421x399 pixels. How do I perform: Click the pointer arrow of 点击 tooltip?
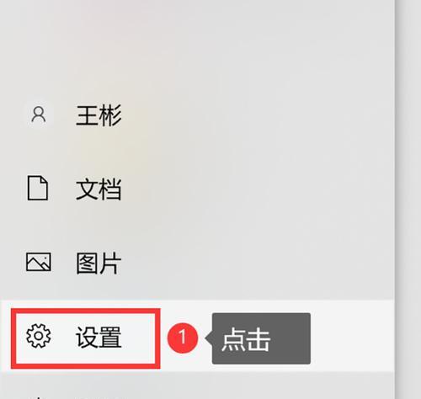(209, 338)
